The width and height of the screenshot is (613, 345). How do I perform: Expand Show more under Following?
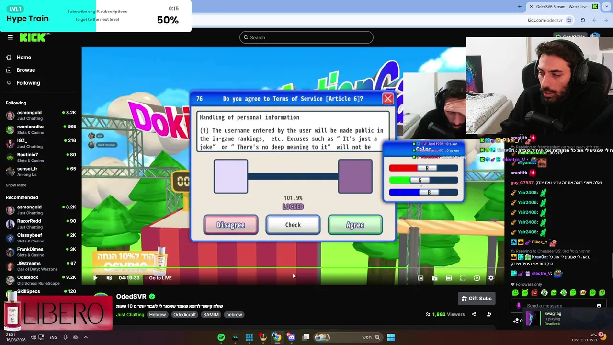(16, 185)
